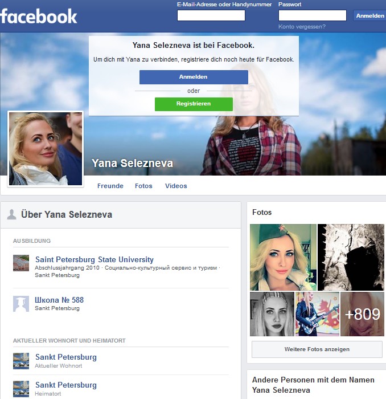
Task: Open Saint Petersburg State University link
Action: pyautogui.click(x=95, y=259)
